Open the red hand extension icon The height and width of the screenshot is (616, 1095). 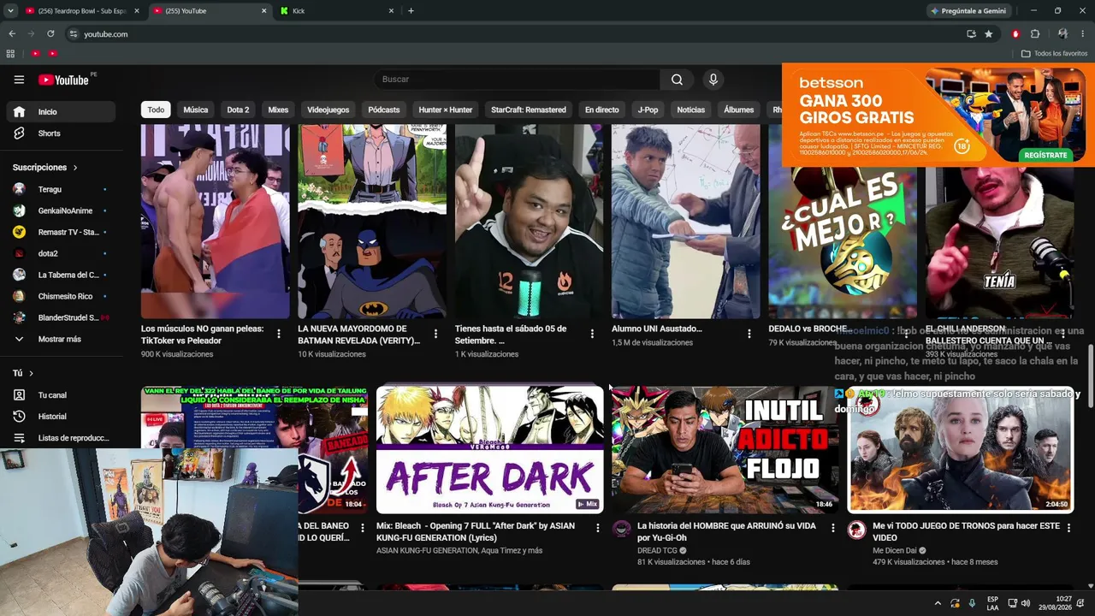1015,34
